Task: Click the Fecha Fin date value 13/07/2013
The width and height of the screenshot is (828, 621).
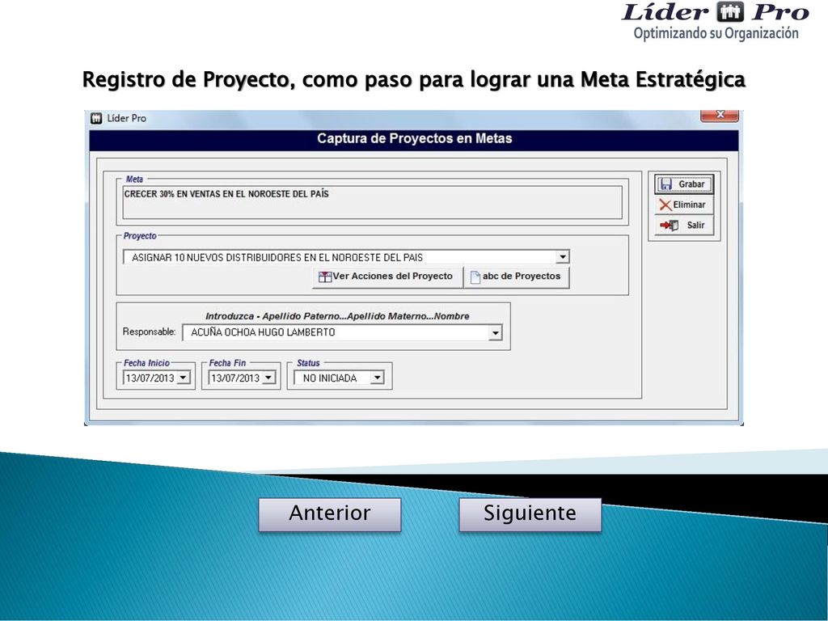Action: (235, 378)
